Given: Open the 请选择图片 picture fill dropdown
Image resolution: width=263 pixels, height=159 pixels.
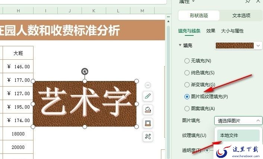Looking at the screenshot, I should pyautogui.click(x=238, y=121).
